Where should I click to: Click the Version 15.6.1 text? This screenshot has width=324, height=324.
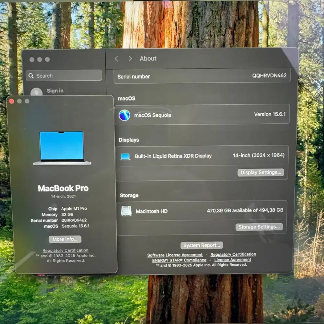click(270, 114)
